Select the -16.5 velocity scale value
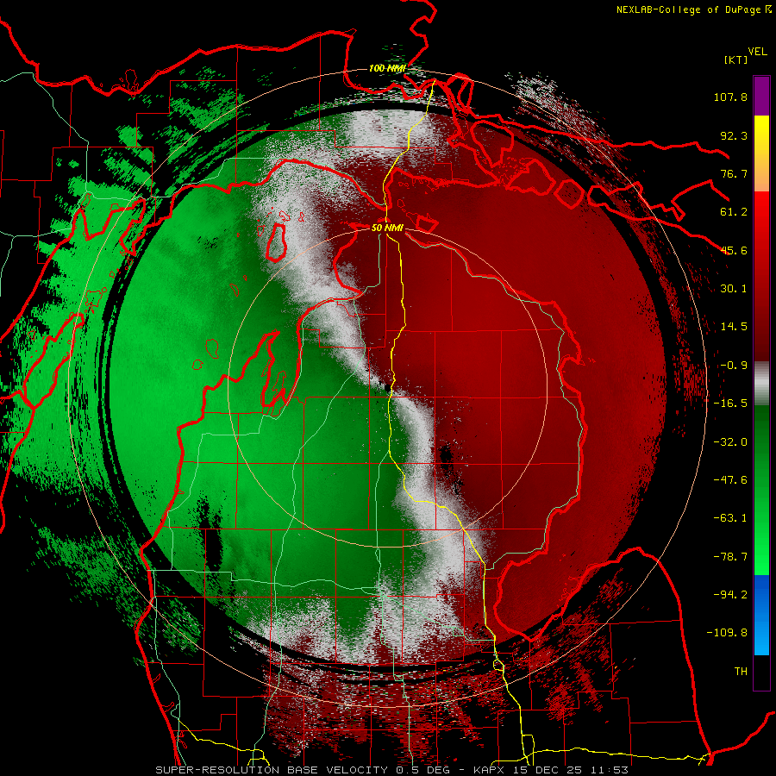The width and height of the screenshot is (776, 776). coord(730,404)
